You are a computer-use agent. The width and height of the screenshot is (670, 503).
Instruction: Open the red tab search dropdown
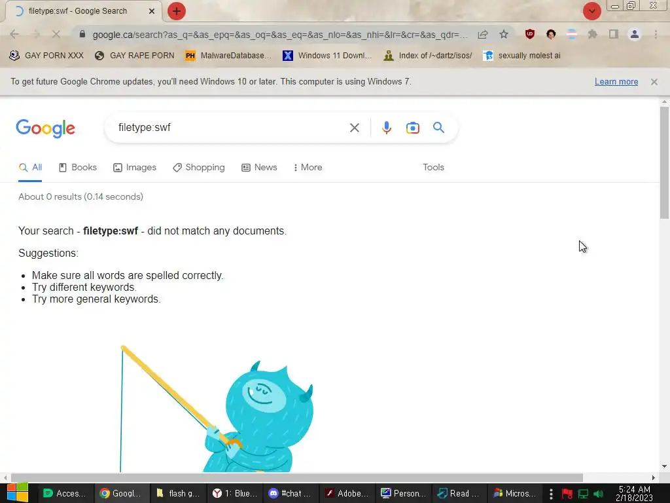point(591,11)
